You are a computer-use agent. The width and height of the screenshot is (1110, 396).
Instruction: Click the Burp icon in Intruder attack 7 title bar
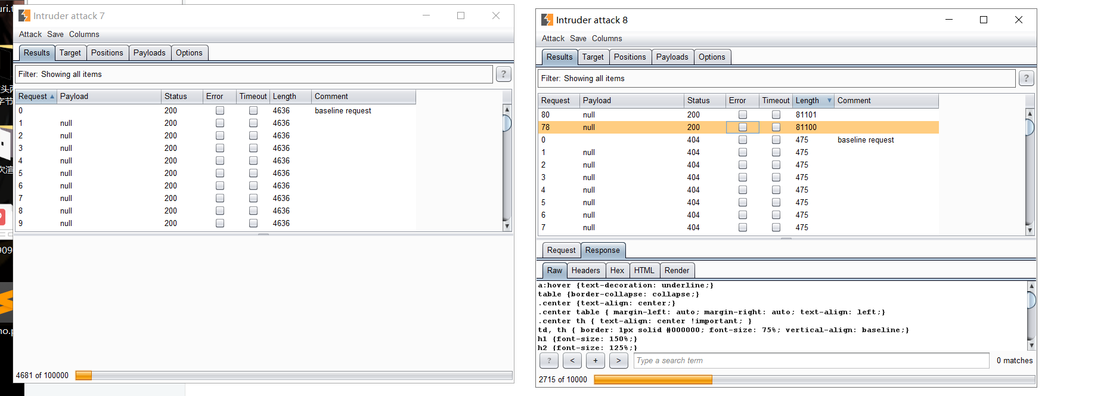point(24,16)
